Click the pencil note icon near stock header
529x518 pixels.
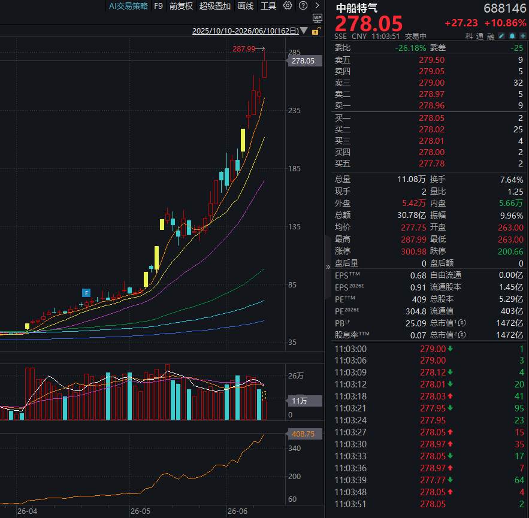501,36
